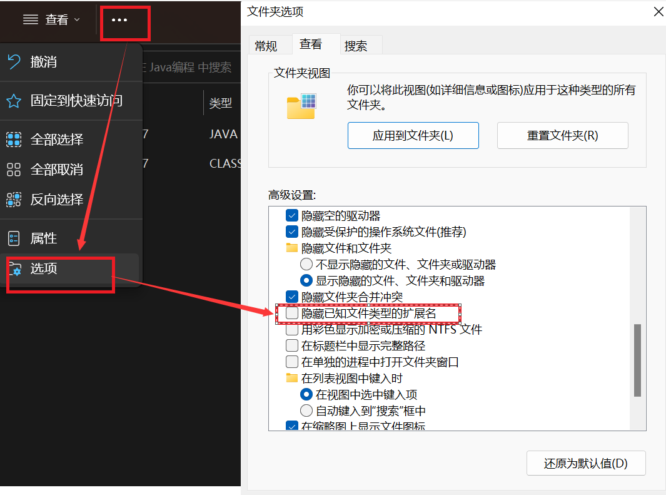The width and height of the screenshot is (666, 495).
Task: Toggle 在缩略图上显示文件图标 checkbox
Action: point(292,426)
